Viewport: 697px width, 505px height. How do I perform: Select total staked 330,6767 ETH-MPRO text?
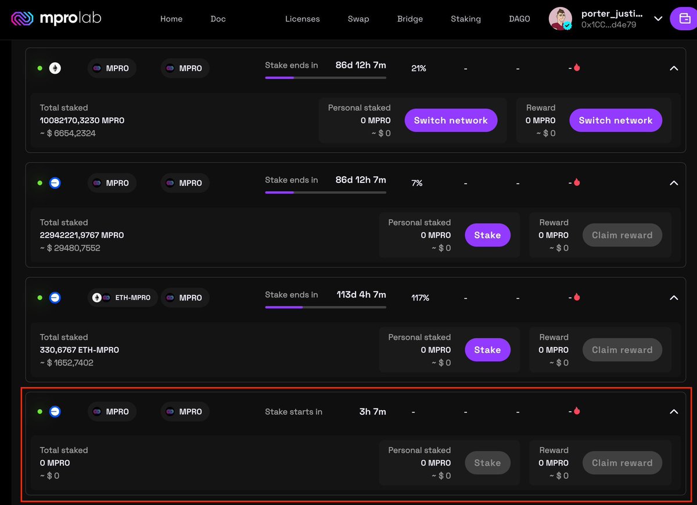pyautogui.click(x=80, y=350)
